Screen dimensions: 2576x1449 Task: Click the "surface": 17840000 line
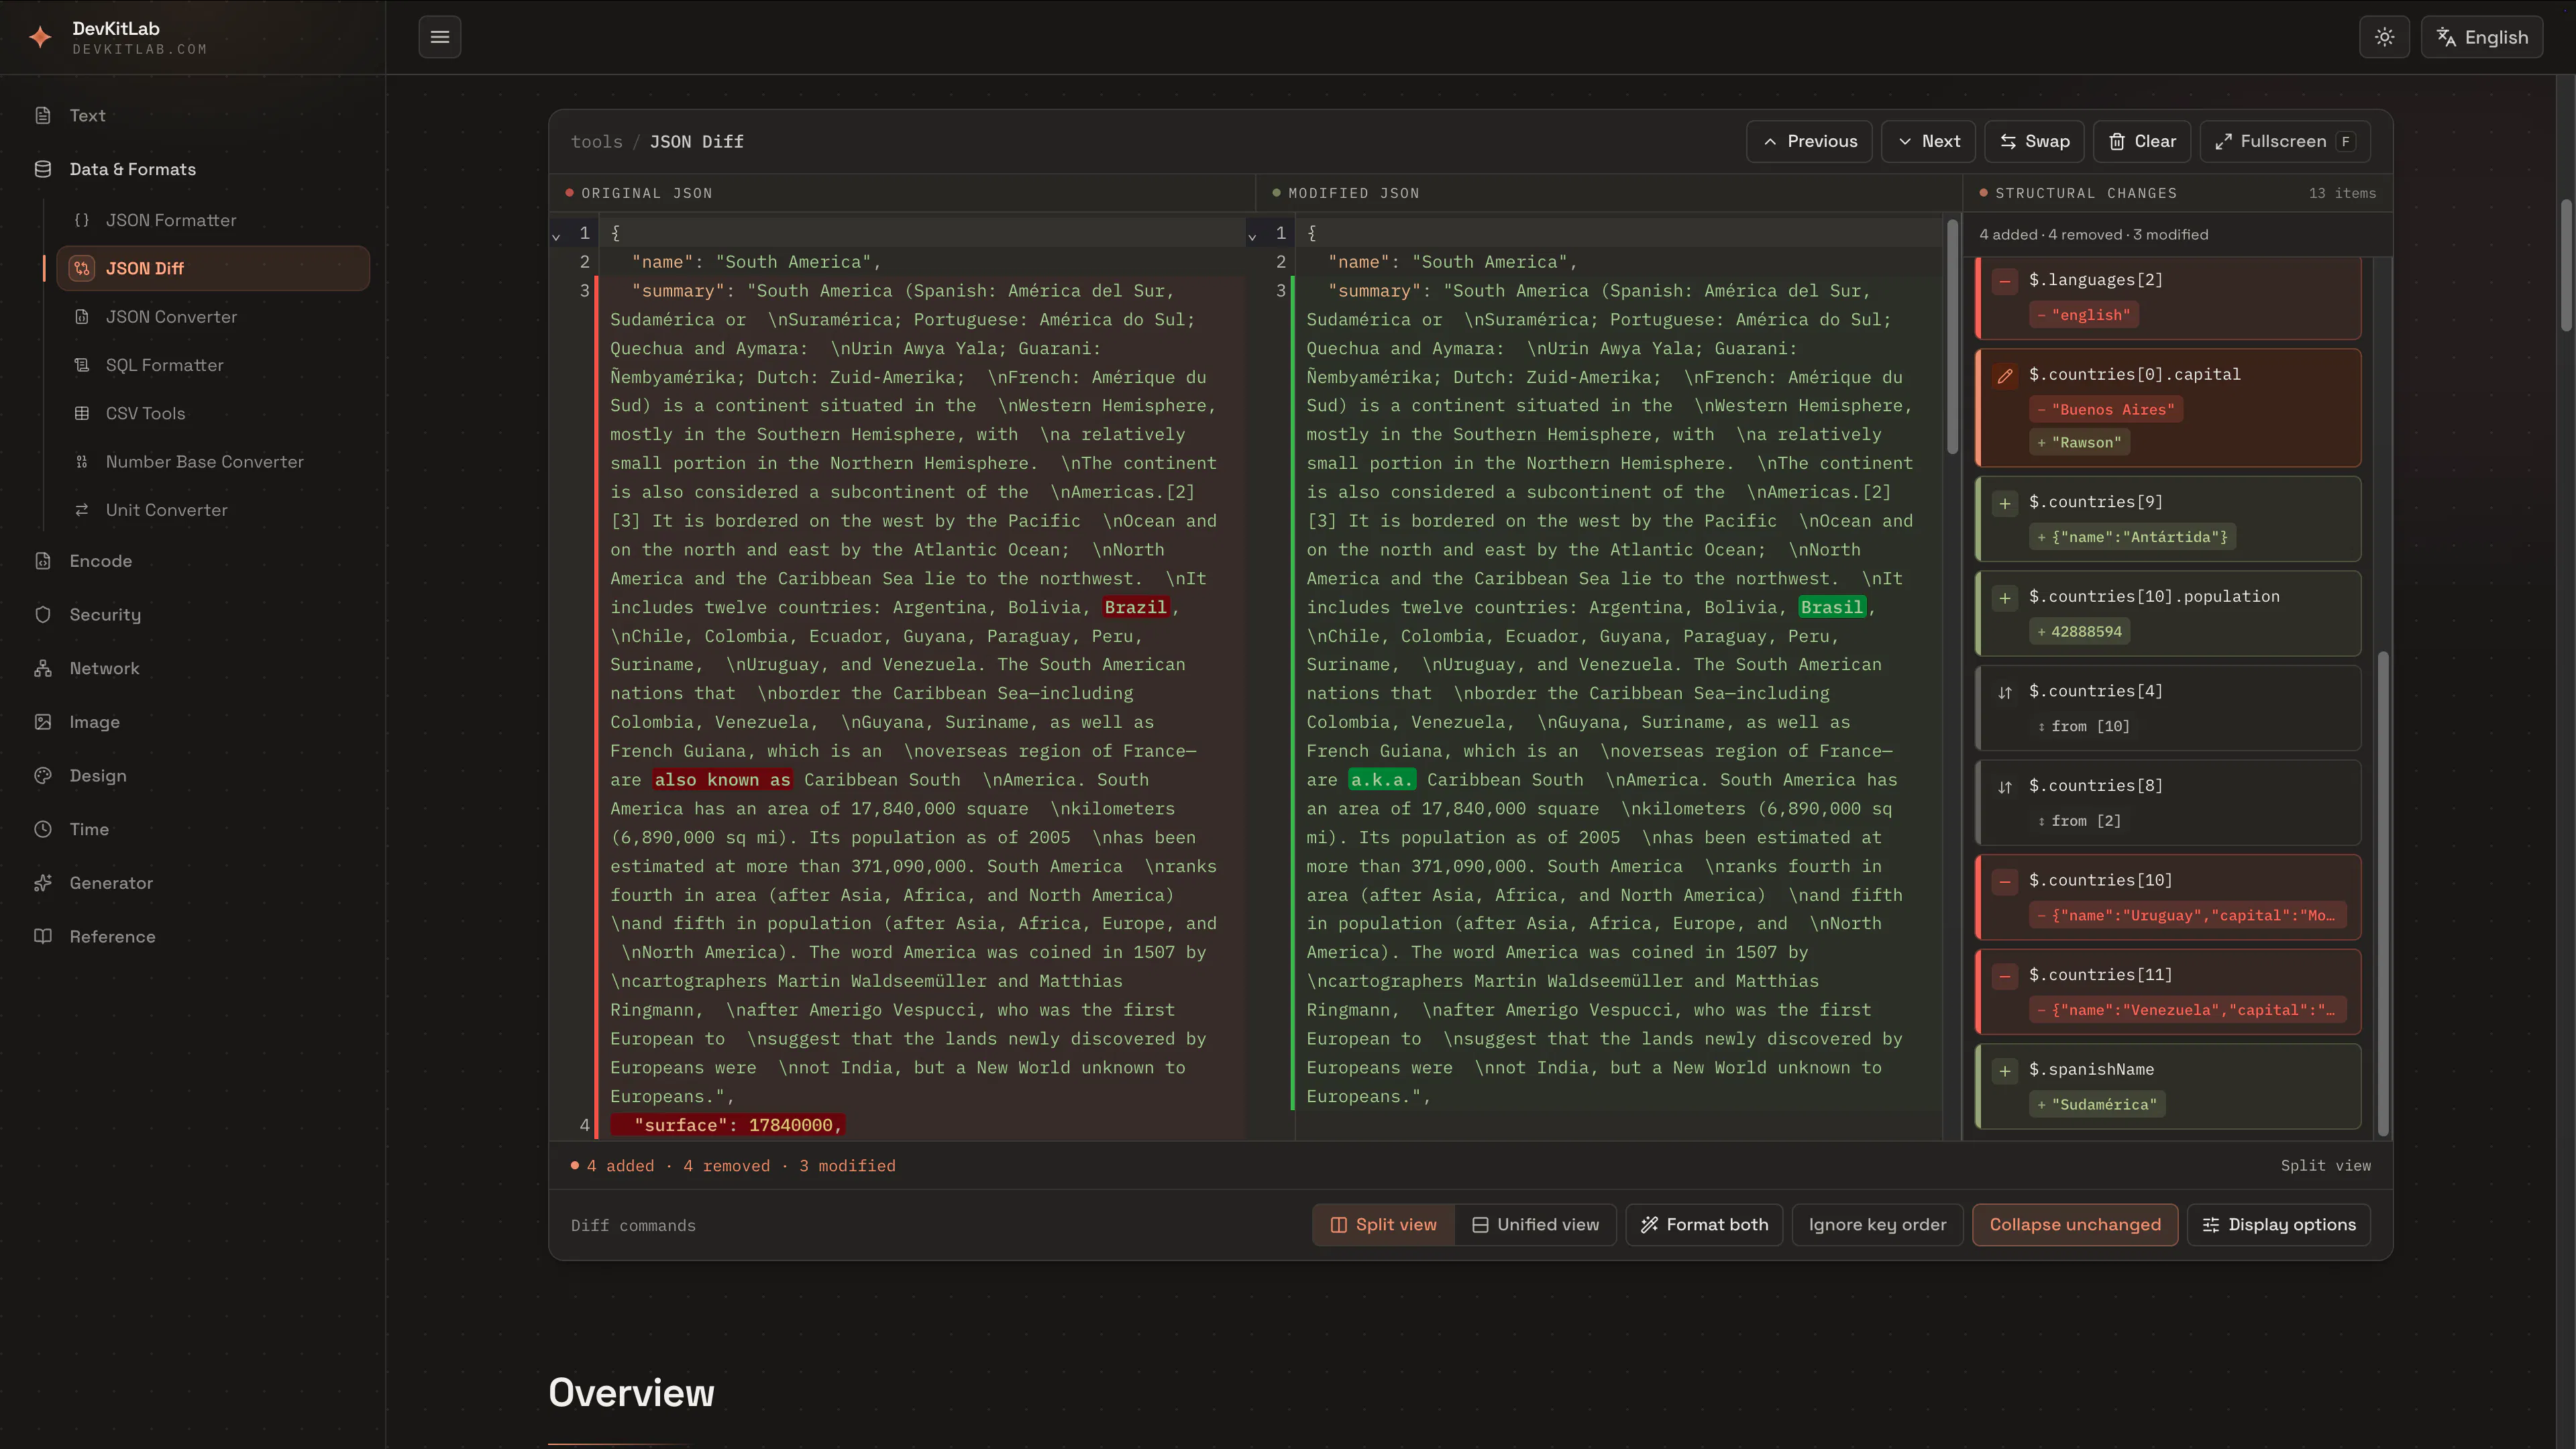click(728, 1125)
